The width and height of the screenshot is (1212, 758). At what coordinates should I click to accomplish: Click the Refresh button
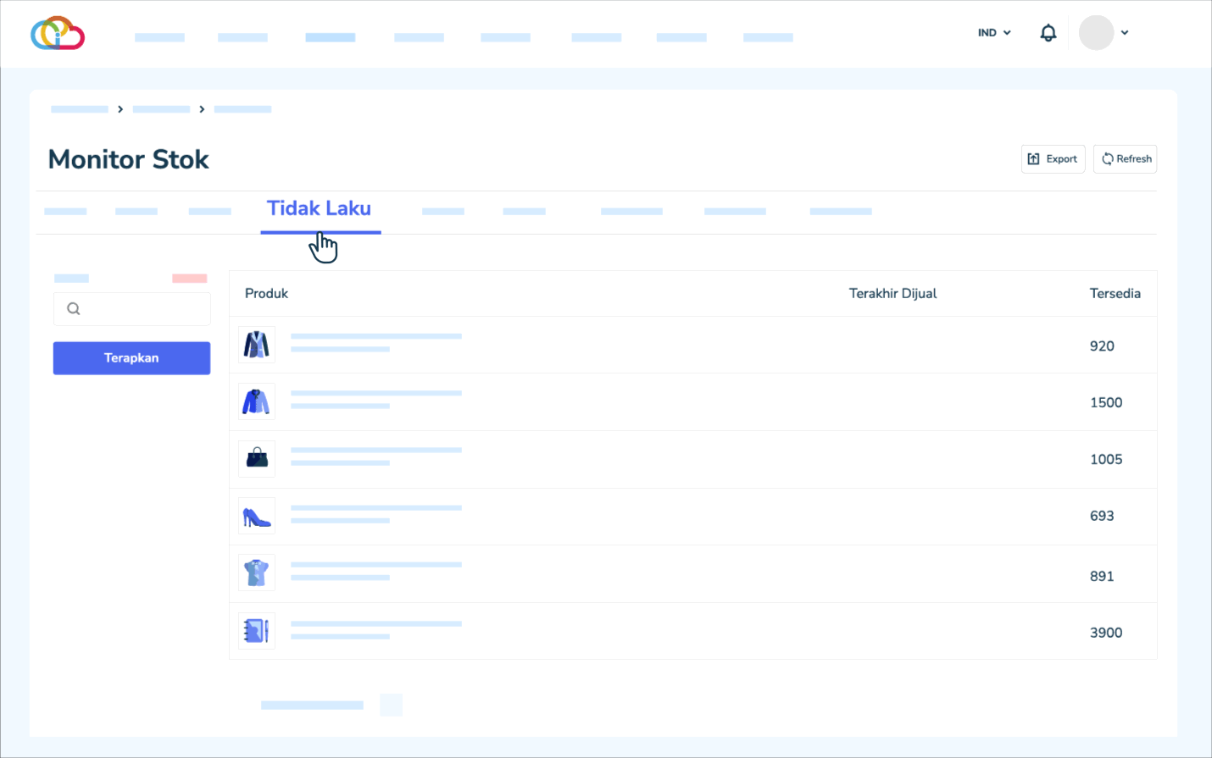1126,159
